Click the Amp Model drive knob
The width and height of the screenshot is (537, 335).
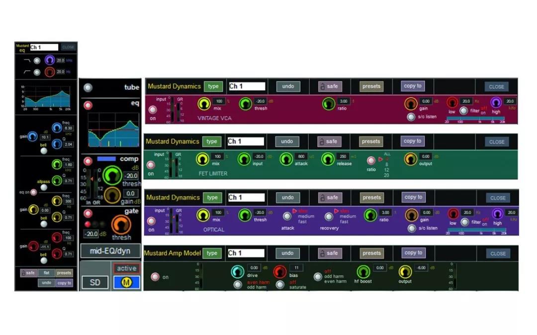click(x=237, y=272)
